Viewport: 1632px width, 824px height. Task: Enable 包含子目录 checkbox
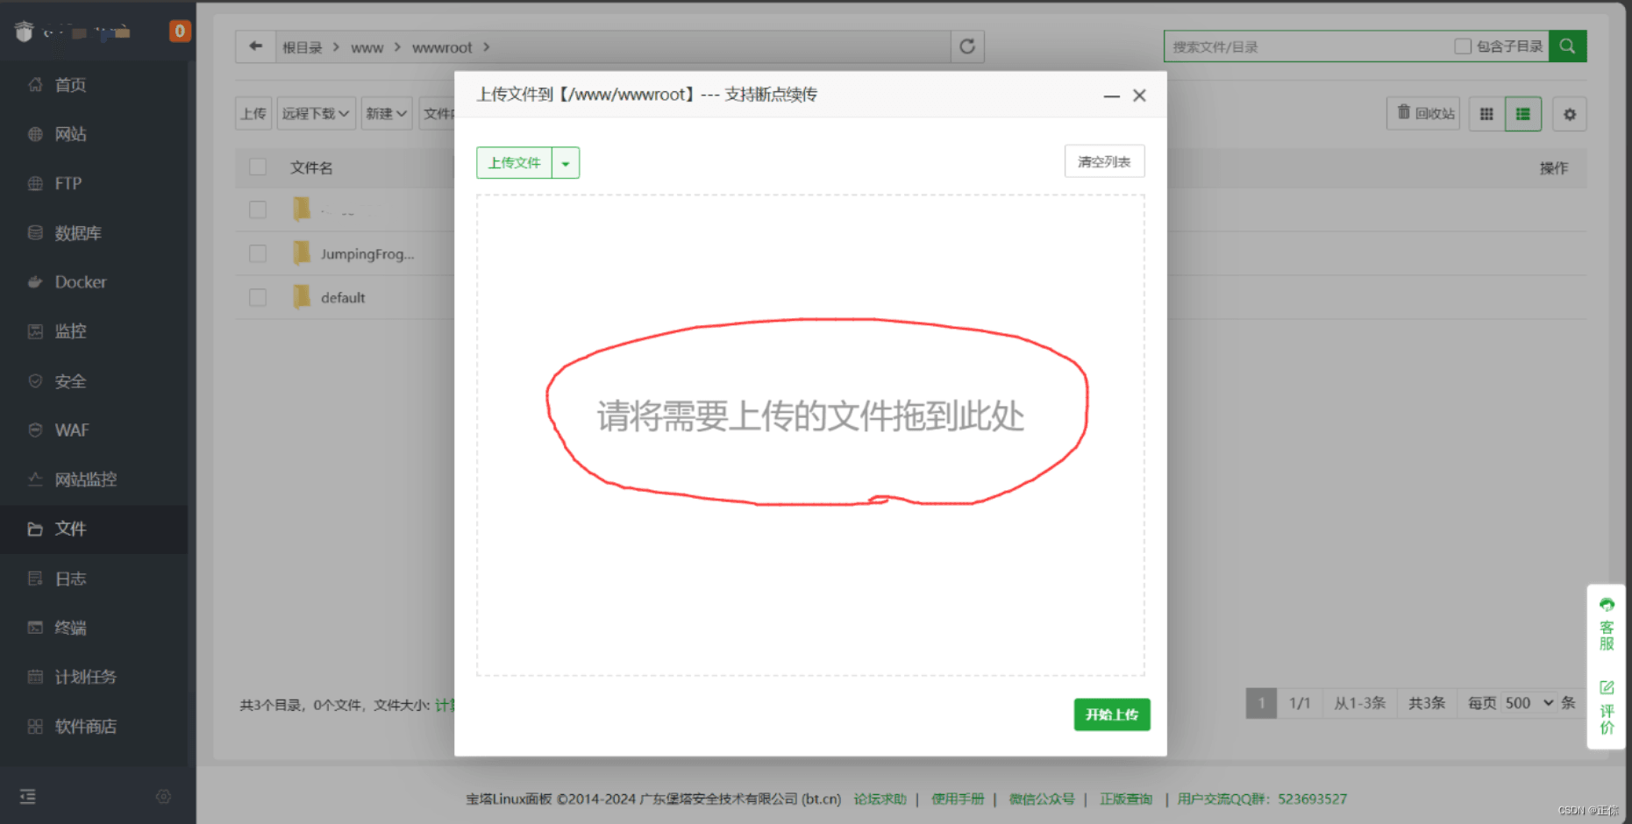1462,46
